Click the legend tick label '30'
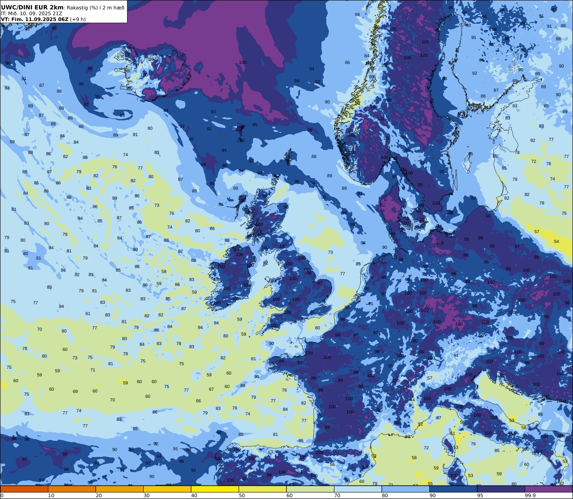The height and width of the screenshot is (499, 573). (146, 495)
